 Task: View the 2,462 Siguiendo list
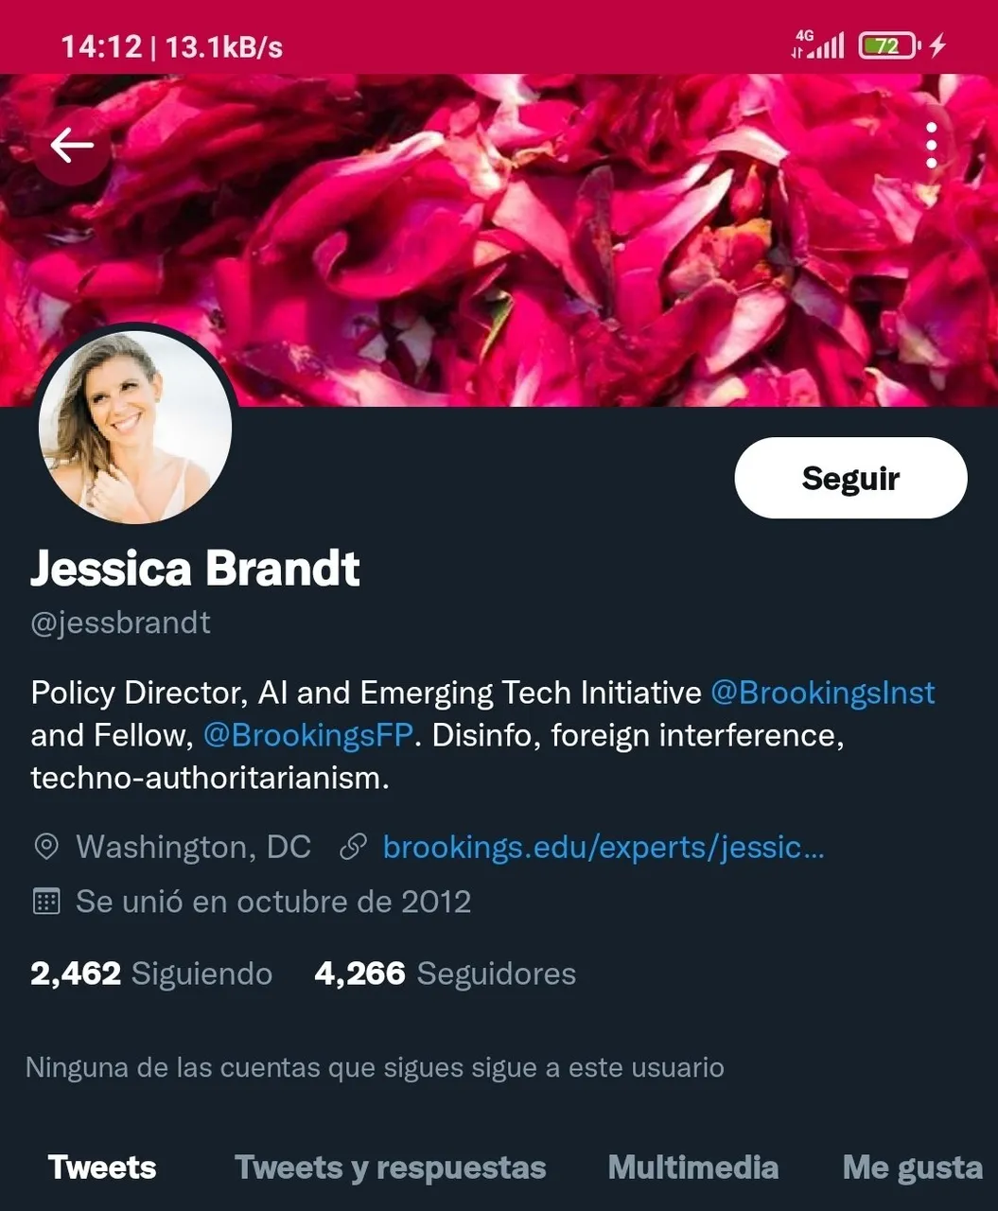[x=151, y=974]
